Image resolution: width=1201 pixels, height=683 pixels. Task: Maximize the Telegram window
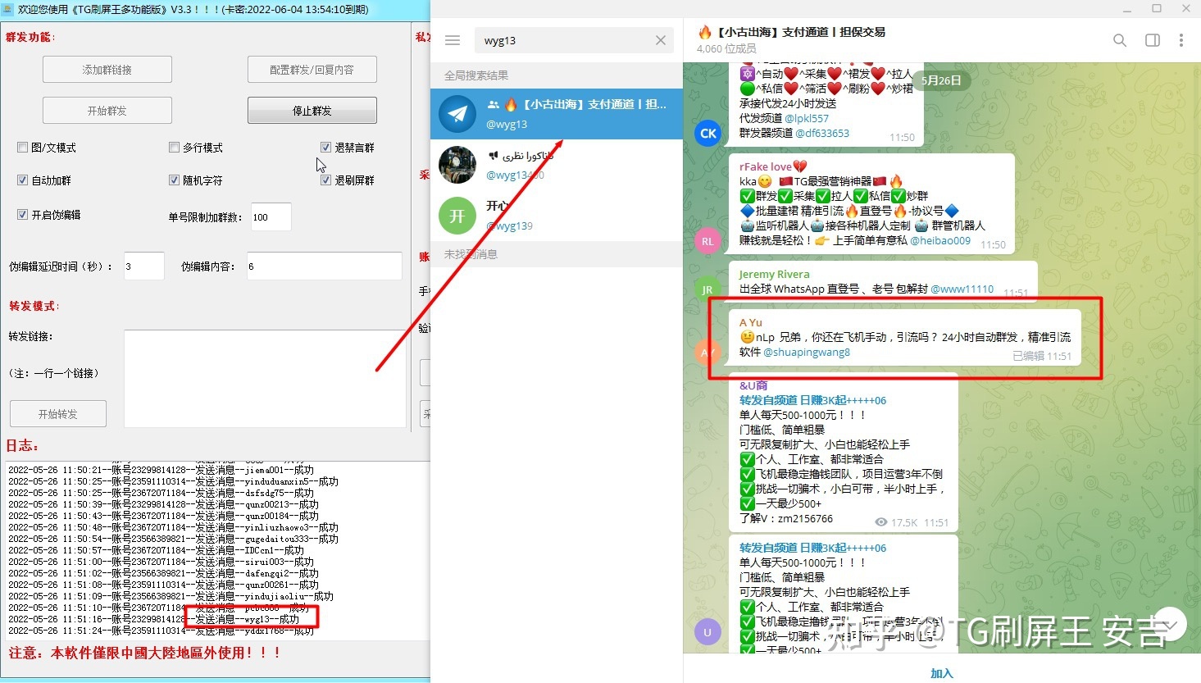pos(1157,8)
